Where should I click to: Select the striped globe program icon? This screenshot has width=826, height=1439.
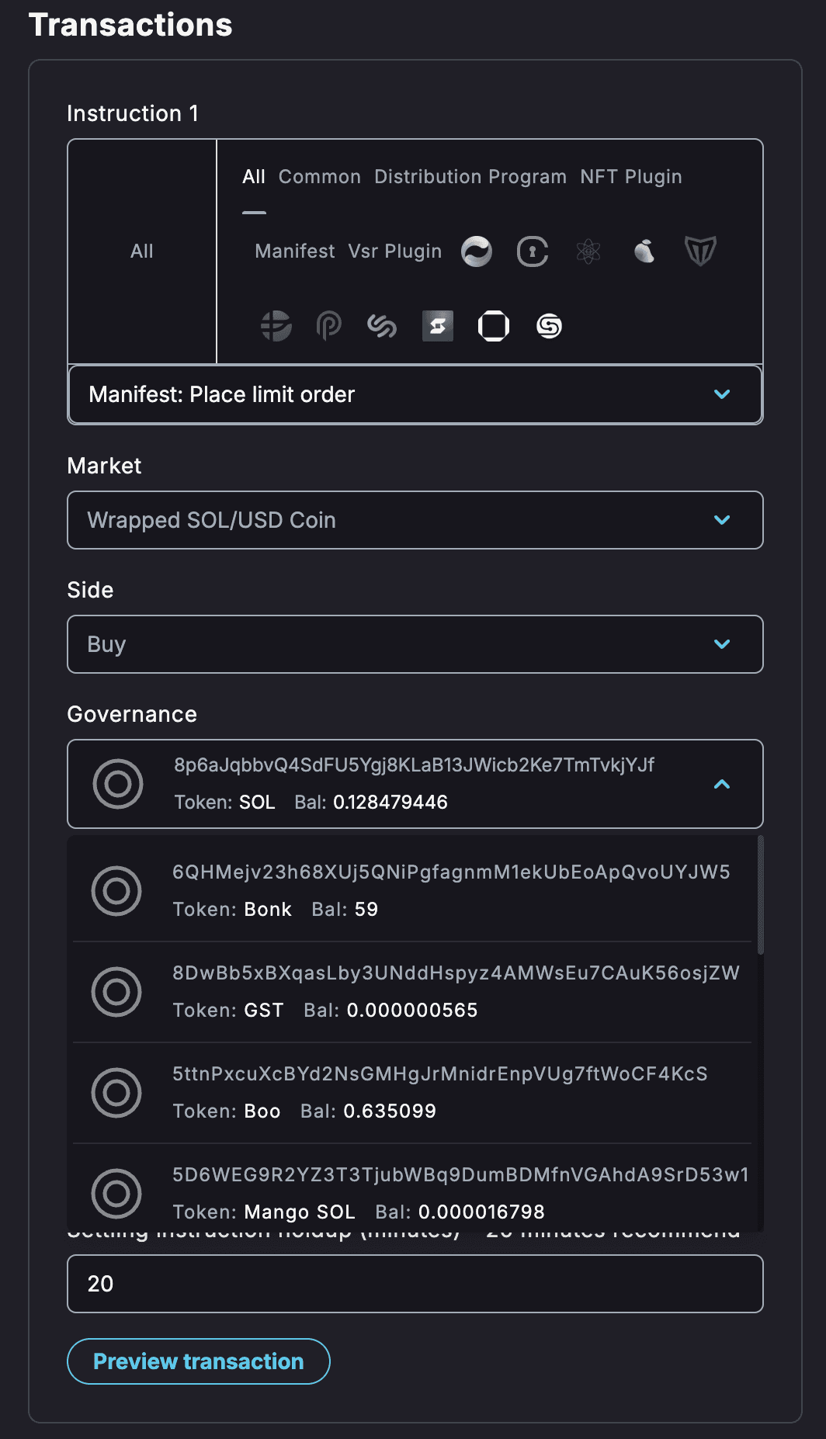pos(276,326)
